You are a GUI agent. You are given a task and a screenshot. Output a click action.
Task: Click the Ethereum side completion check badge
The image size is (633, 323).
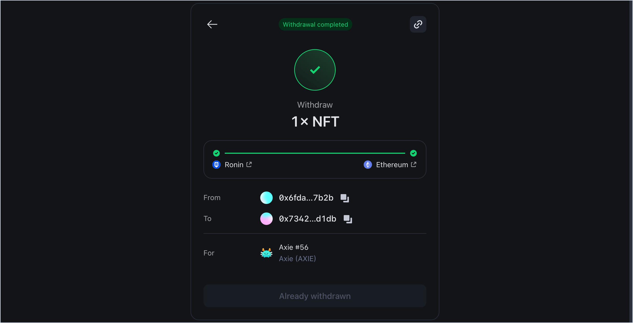(413, 153)
